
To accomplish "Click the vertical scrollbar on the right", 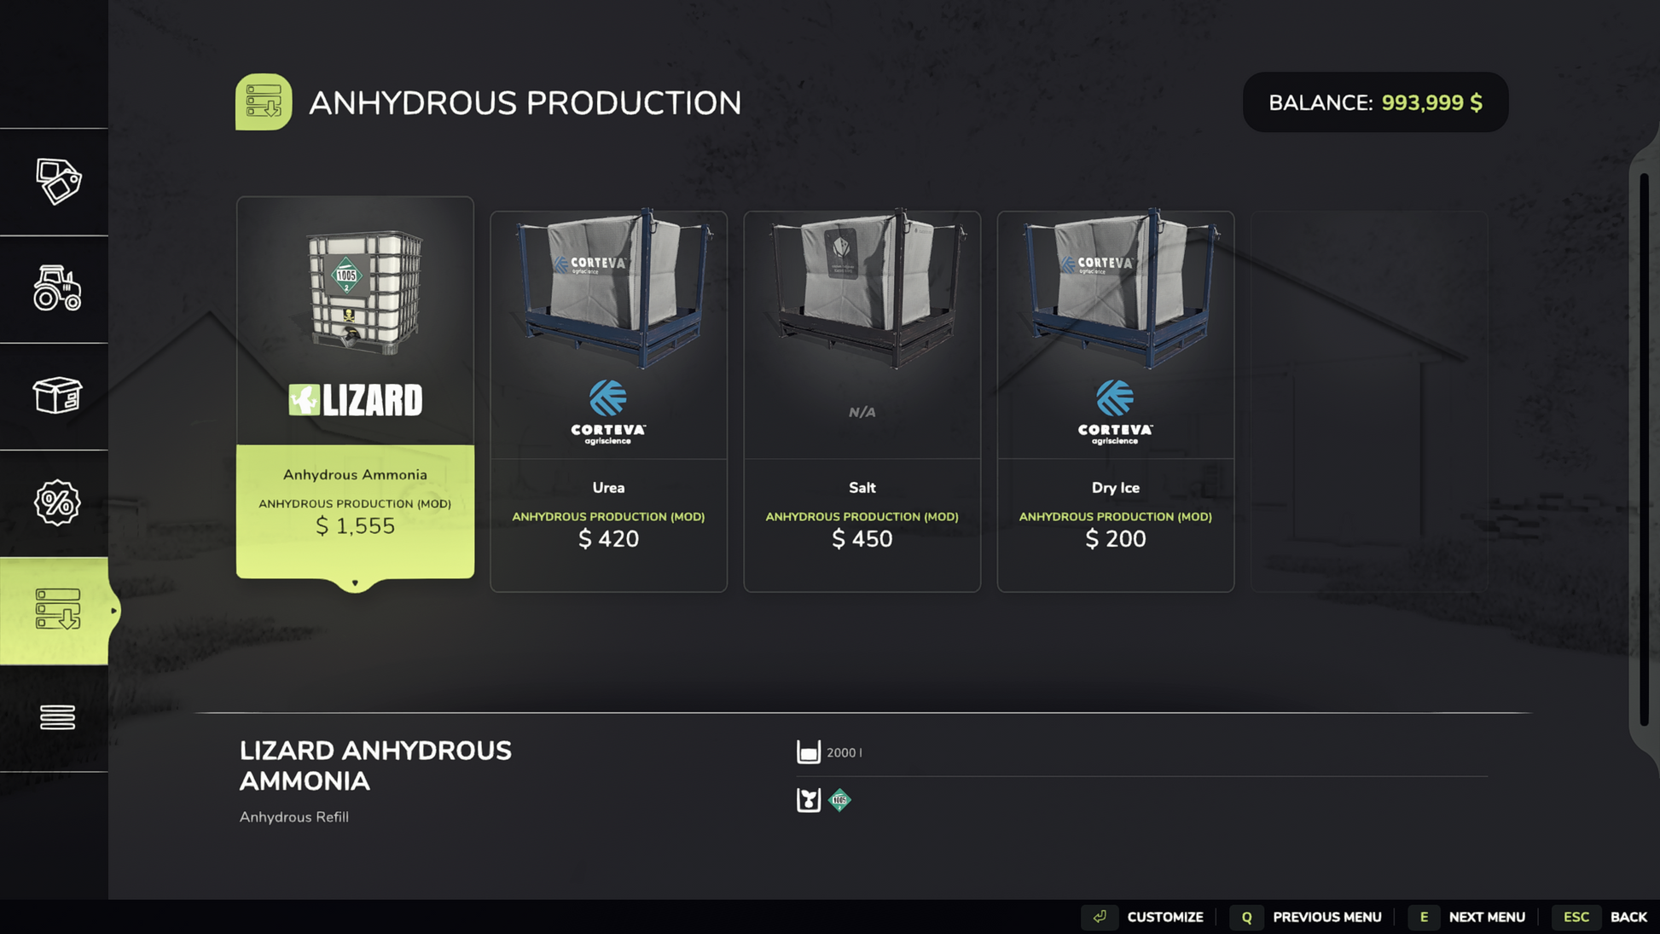I will coord(1644,448).
